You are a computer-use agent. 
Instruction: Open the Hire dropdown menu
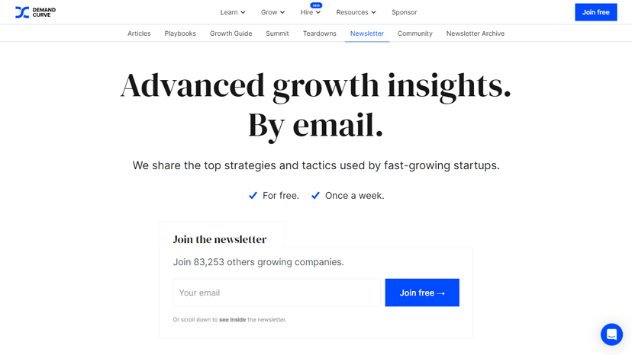coord(311,12)
